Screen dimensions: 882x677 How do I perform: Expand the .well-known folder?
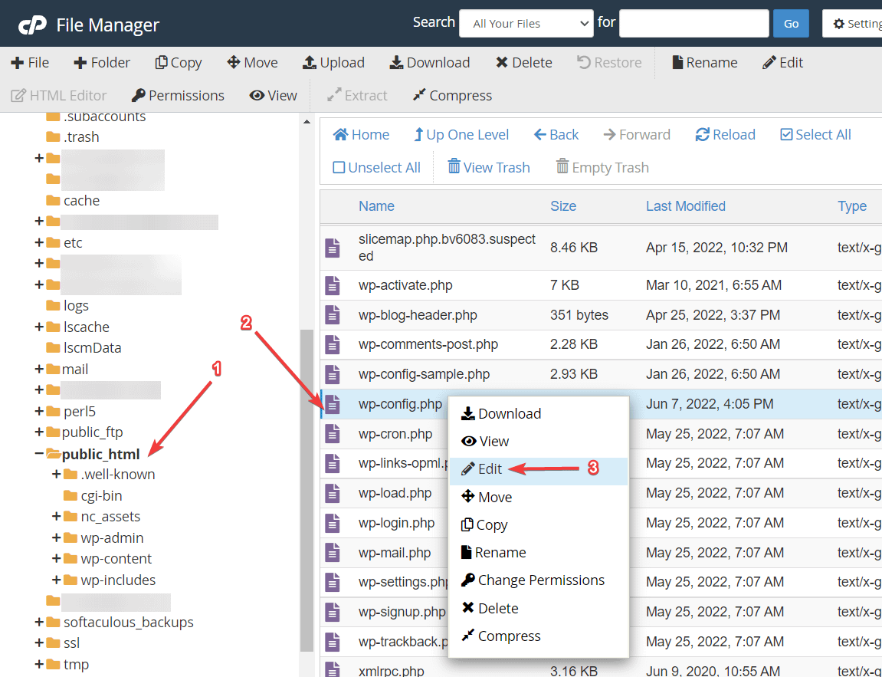tap(56, 475)
